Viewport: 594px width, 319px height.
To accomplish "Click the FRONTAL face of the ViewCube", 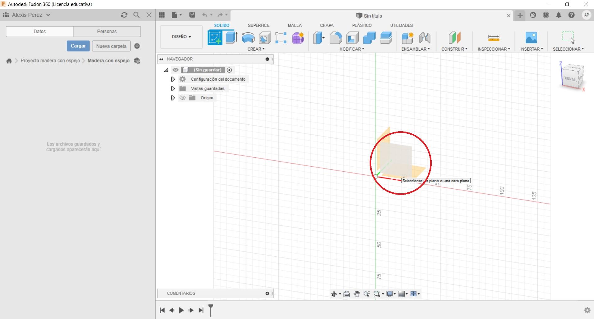I will point(570,79).
